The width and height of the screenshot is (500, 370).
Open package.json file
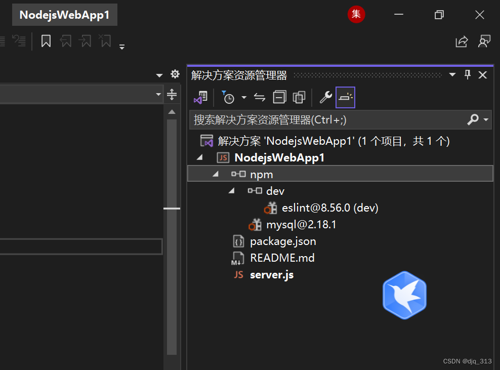(283, 241)
